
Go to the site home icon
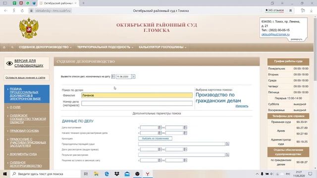(4, 47)
